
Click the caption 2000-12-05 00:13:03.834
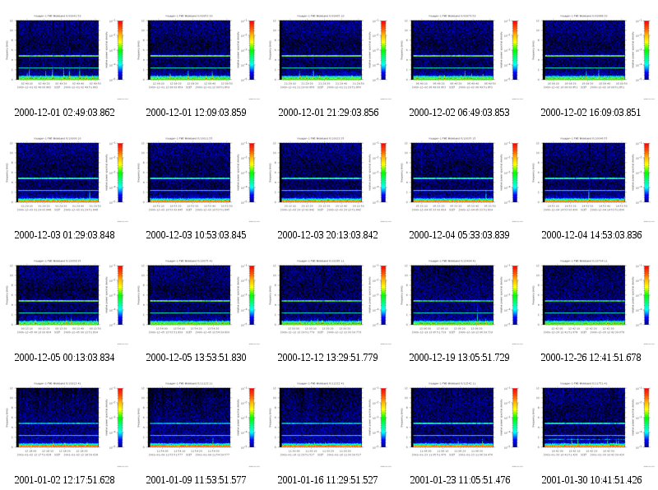click(x=65, y=358)
